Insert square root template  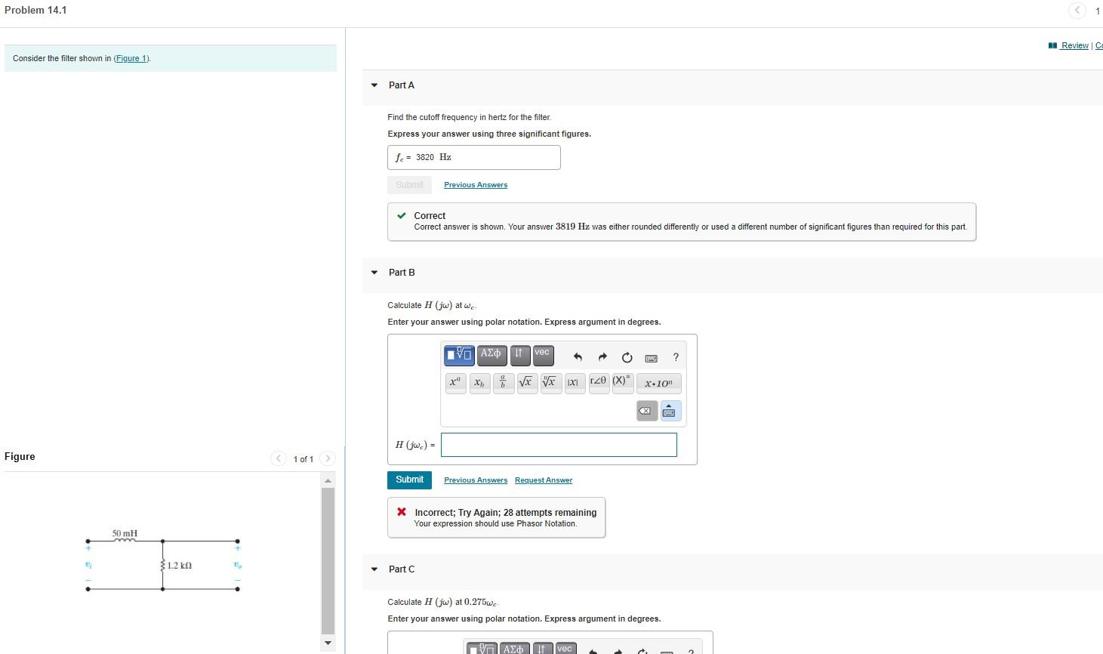coord(527,383)
